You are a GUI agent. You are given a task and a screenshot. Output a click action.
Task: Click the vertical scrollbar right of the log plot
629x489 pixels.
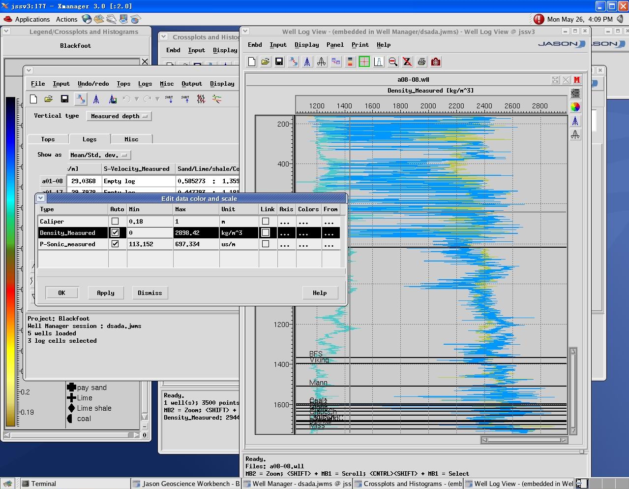[572, 391]
